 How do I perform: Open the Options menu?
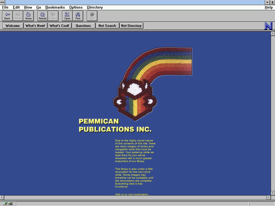click(x=76, y=8)
